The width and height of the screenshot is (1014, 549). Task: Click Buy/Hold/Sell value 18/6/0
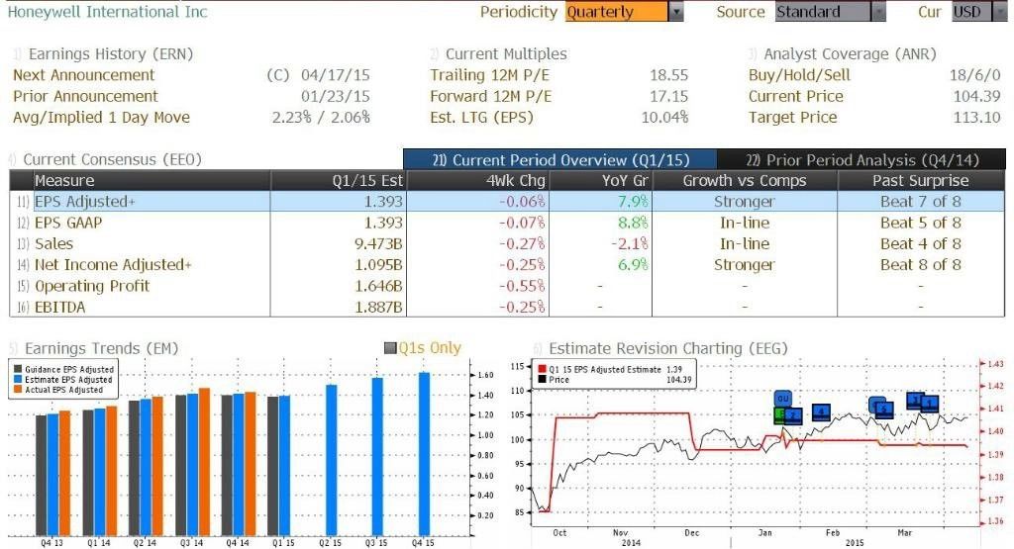[974, 75]
